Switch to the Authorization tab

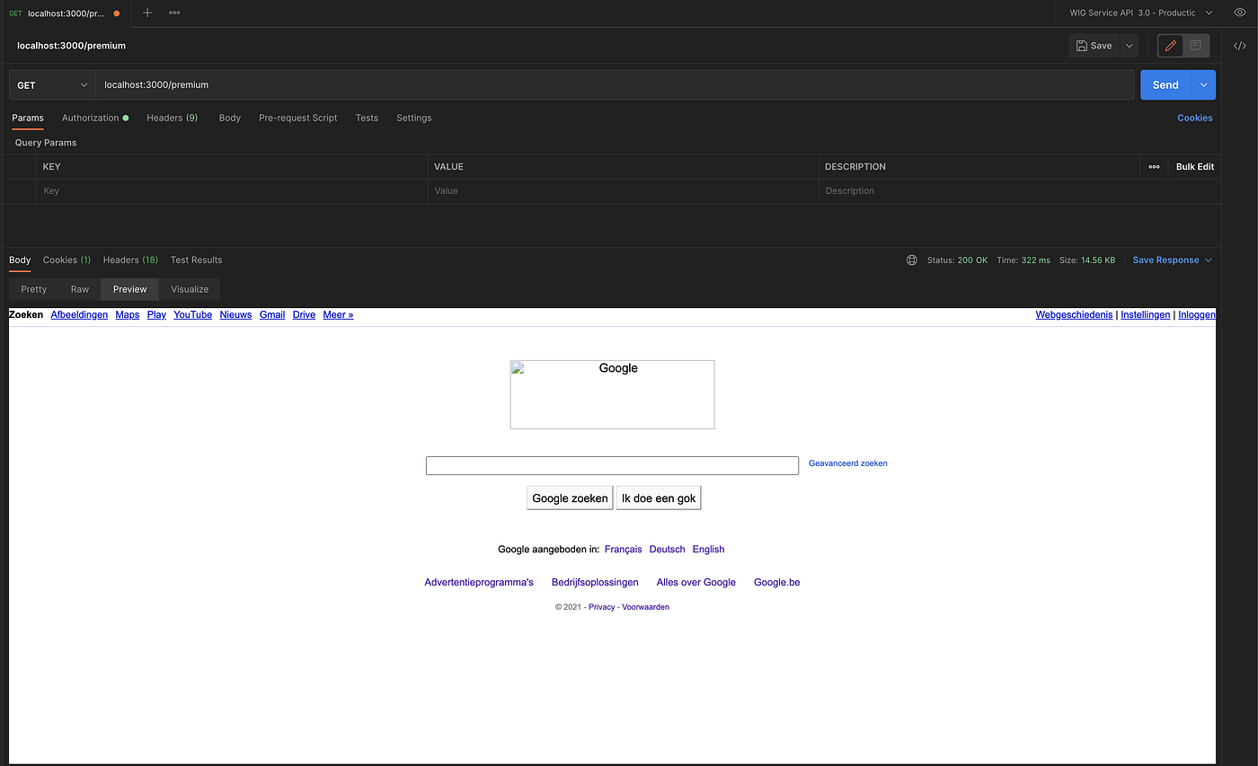[95, 118]
